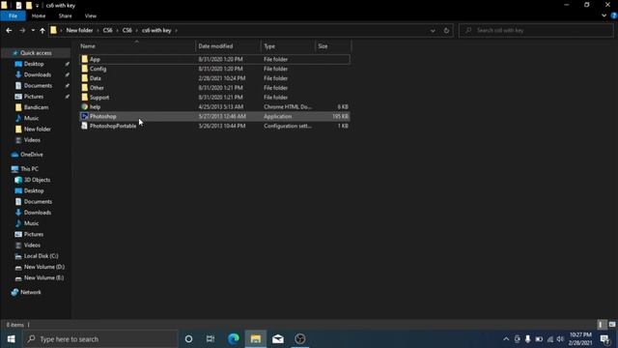Click the title bar Properties quick-access icon
The height and width of the screenshot is (348, 618).
click(x=18, y=6)
